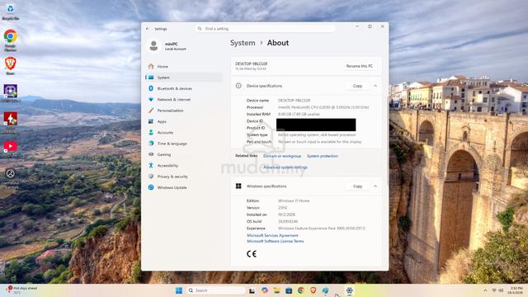
Task: Copy the Device specifications
Action: click(x=357, y=86)
